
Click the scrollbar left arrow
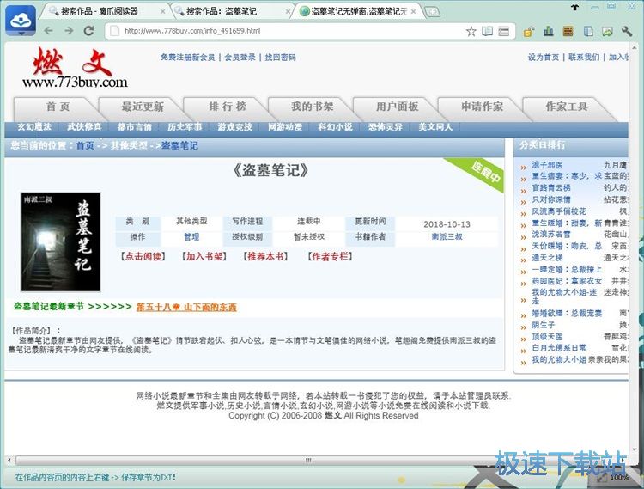9,461
